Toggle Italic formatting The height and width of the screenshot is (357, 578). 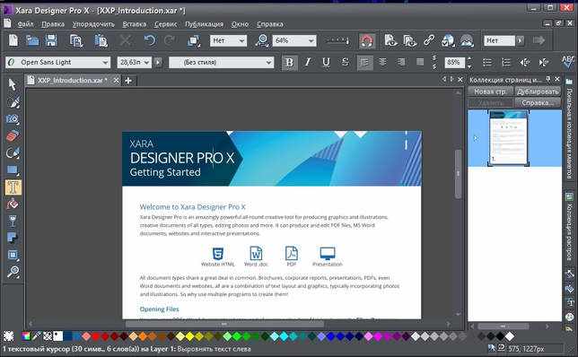point(308,62)
